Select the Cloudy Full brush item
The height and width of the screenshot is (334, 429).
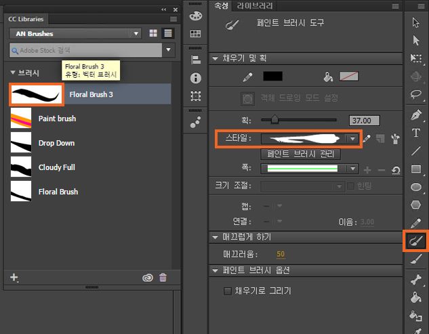pos(90,167)
